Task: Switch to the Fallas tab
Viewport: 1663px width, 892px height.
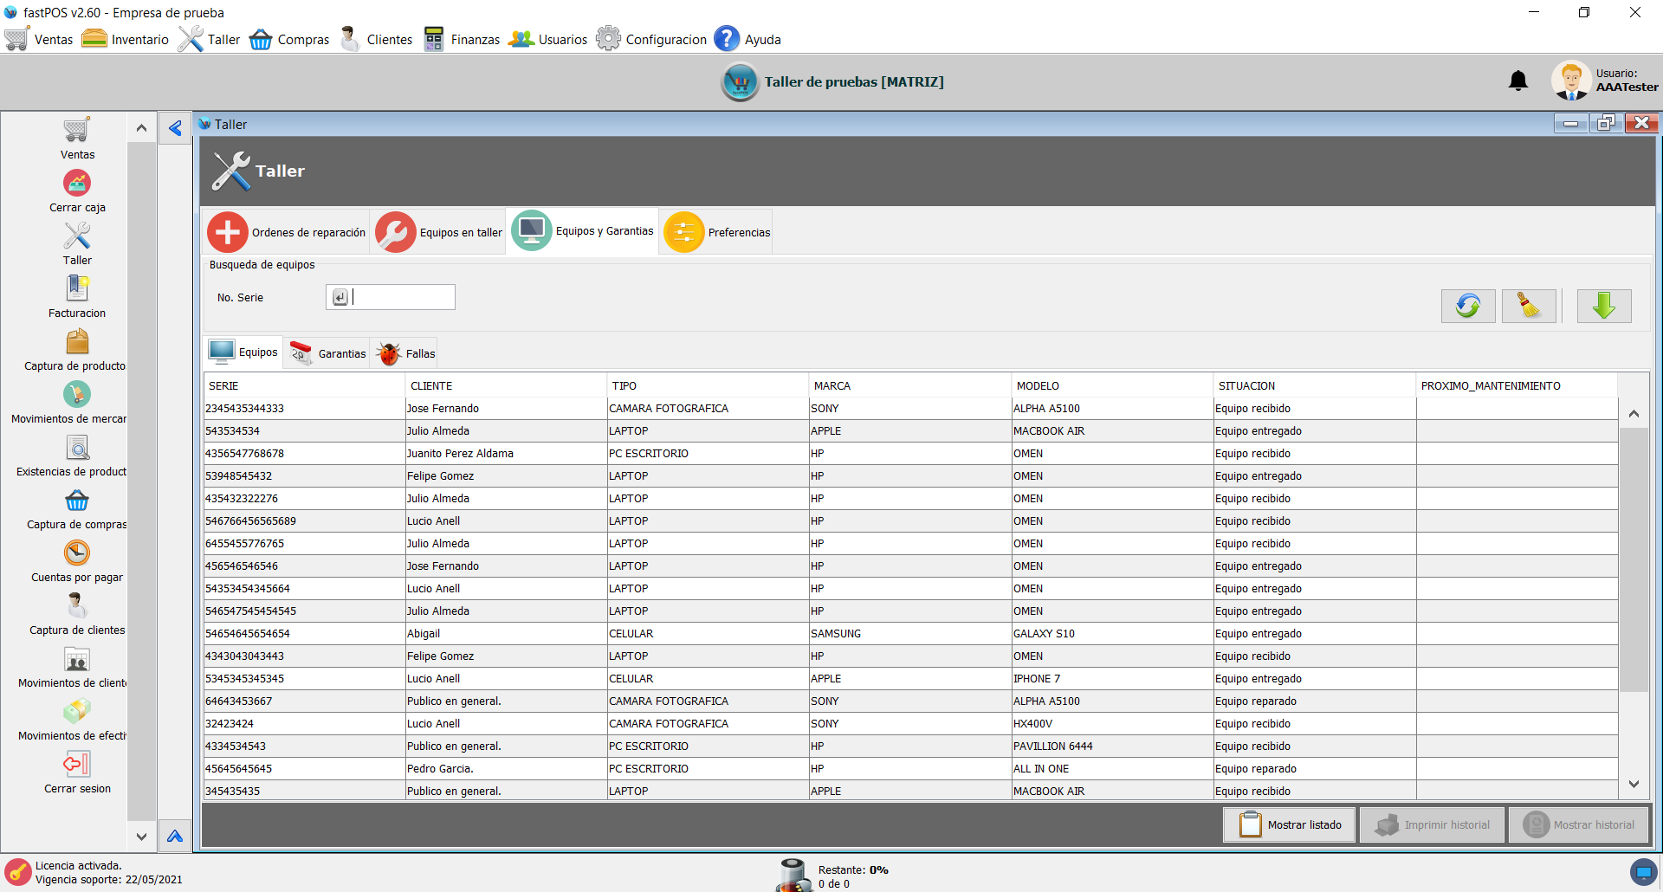Action: coord(406,353)
